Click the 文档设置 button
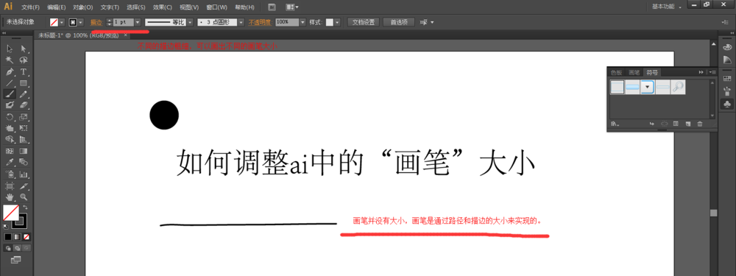The width and height of the screenshot is (736, 276). pos(364,22)
